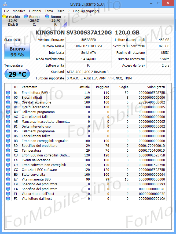Click the status orb next to Temperatura row
This screenshot has width=176, height=234.
(x=8, y=151)
